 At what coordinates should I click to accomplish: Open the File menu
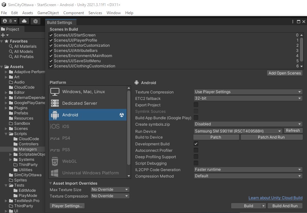point(4,13)
